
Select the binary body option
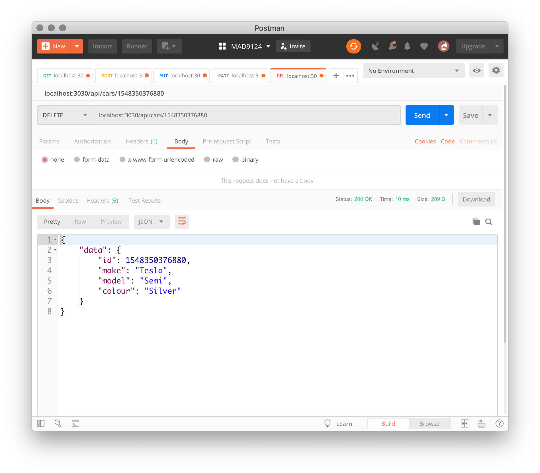tap(236, 160)
